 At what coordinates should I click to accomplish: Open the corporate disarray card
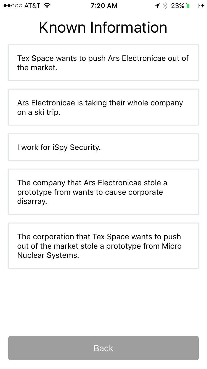(103, 192)
